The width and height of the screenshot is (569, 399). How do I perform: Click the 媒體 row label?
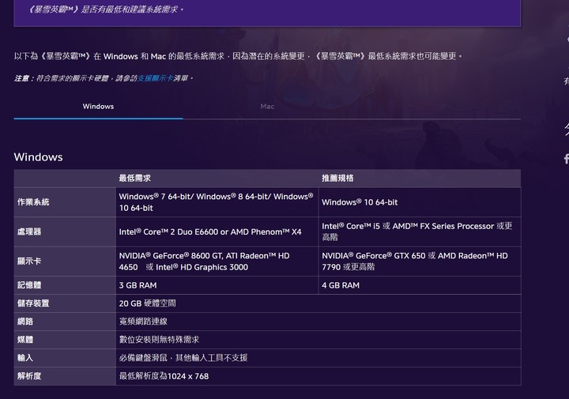pyautogui.click(x=65, y=340)
